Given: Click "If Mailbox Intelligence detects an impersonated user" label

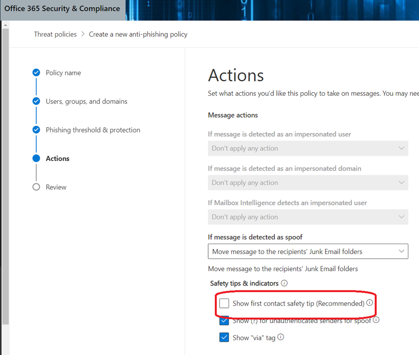Looking at the screenshot, I should (x=288, y=203).
